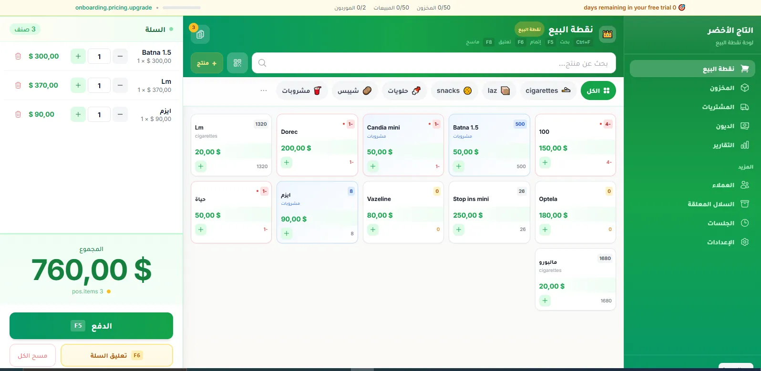Show more categories with the ellipsis
Viewport: 761px width, 371px height.
[x=264, y=90]
